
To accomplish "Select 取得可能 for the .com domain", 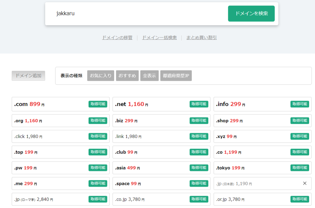I will click(x=98, y=104).
